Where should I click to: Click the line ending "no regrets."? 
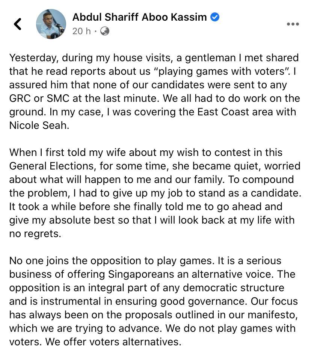[x=35, y=234]
